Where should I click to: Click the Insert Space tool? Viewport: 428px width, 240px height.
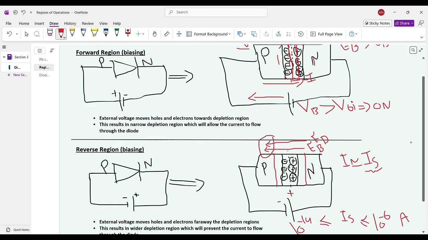click(x=179, y=34)
